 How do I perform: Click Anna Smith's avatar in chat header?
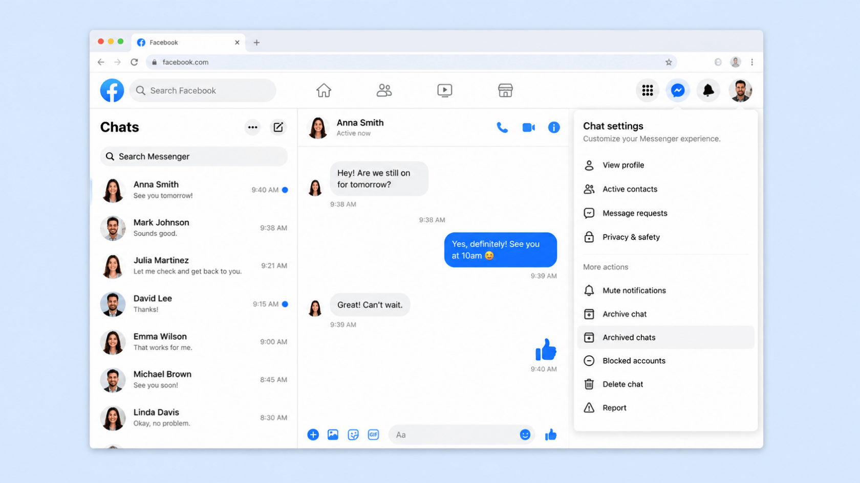click(318, 128)
